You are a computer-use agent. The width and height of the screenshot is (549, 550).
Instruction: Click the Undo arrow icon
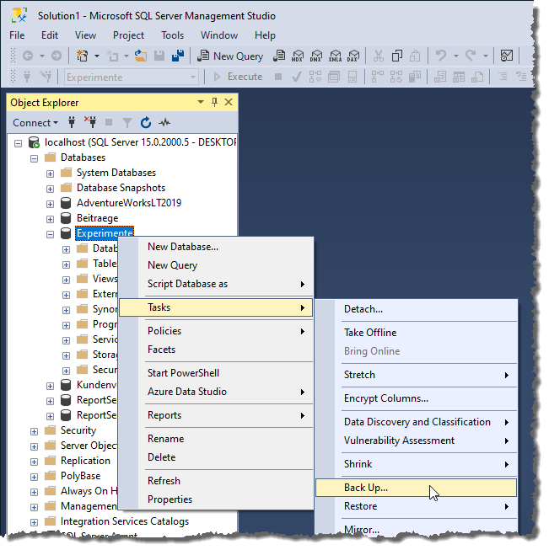(x=441, y=56)
